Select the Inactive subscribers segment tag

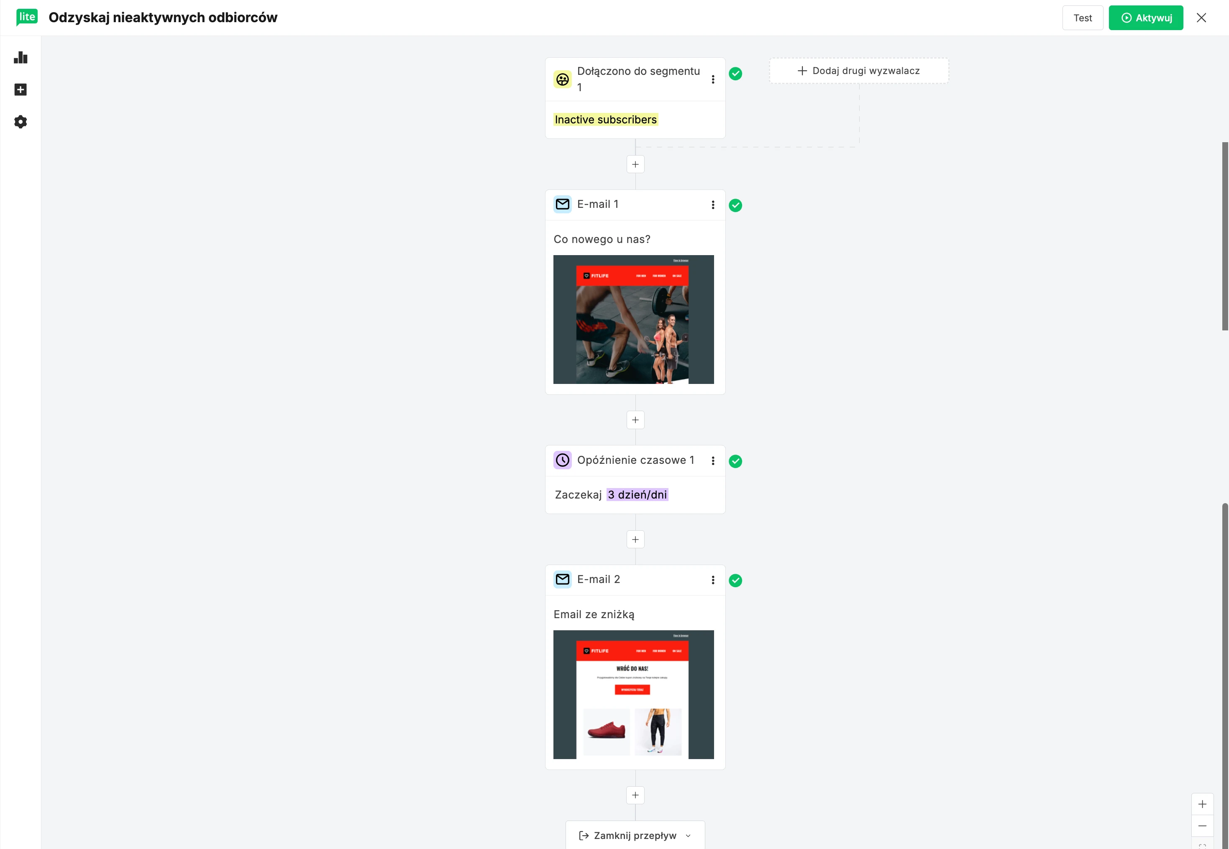tap(605, 120)
